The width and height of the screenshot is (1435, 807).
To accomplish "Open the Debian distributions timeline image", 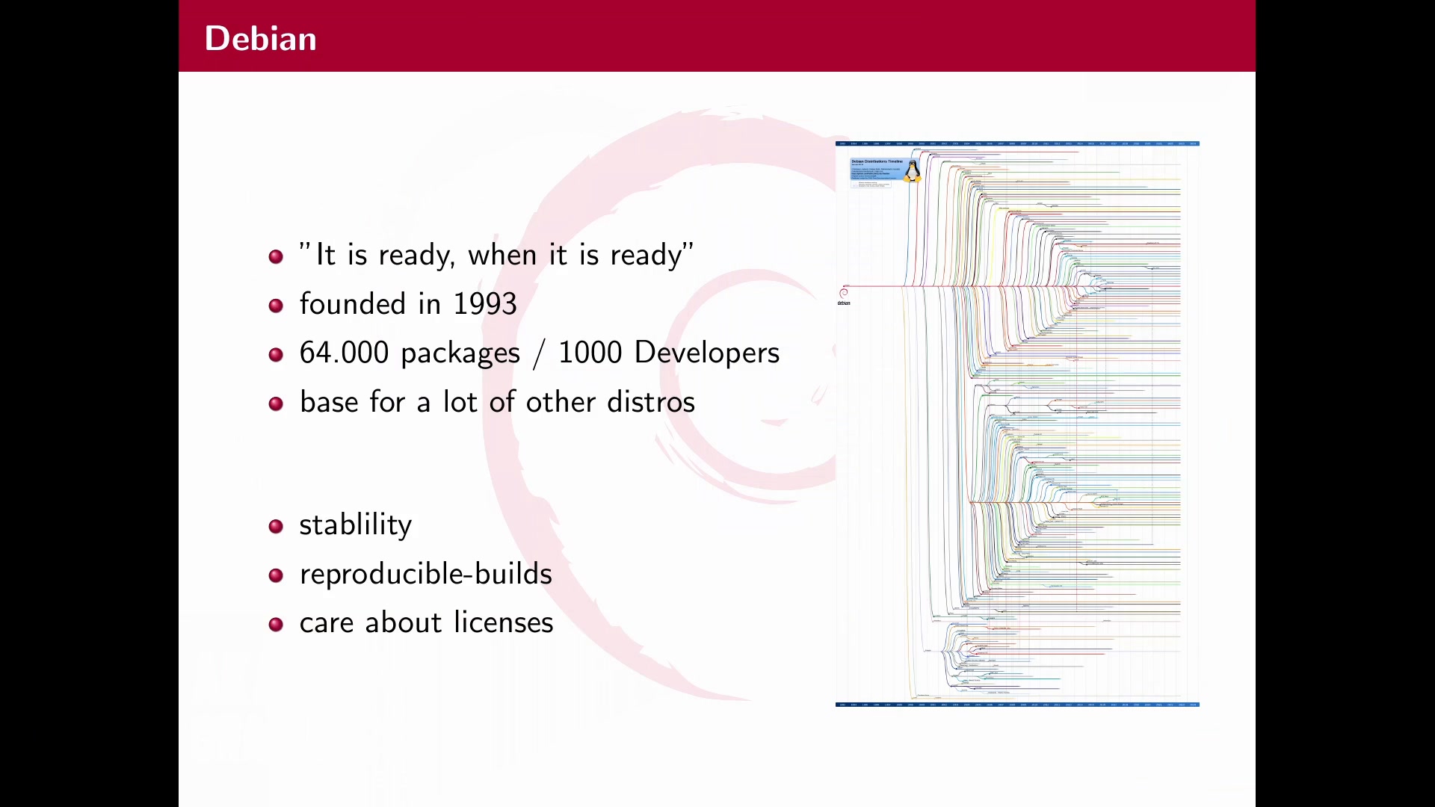I will pos(1017,424).
